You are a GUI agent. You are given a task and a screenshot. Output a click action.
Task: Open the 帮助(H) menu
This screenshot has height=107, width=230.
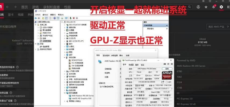[61, 15]
